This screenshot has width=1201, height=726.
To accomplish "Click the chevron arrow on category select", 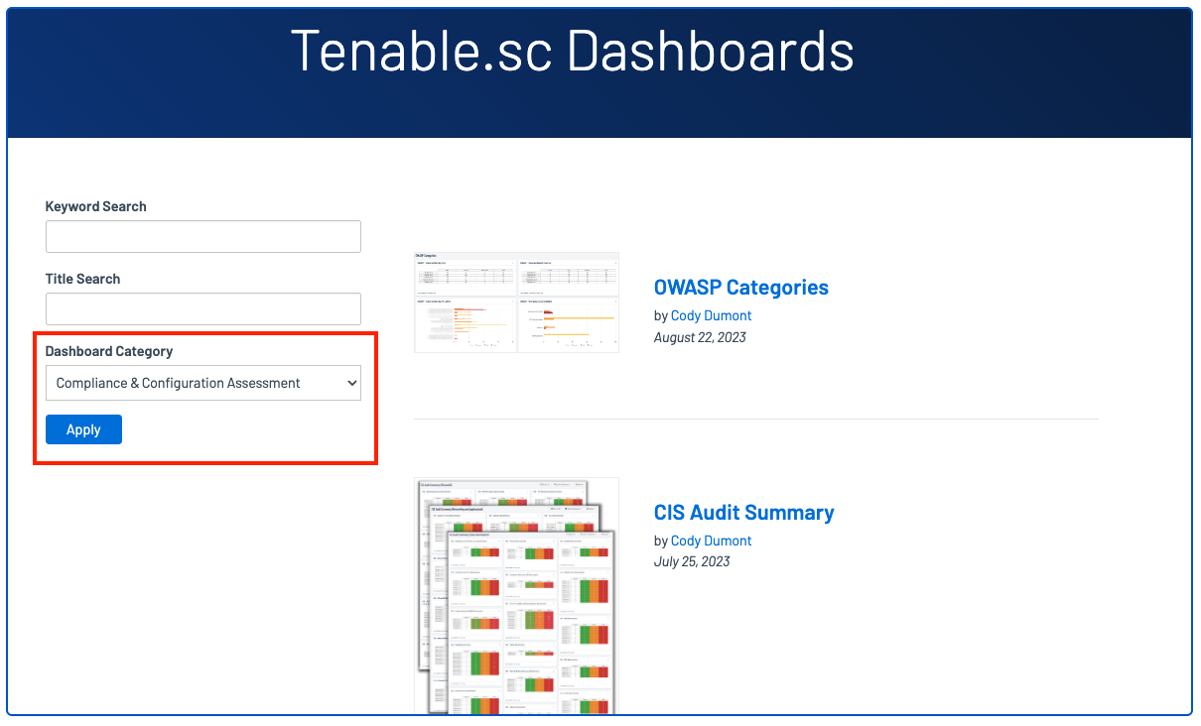I will click(352, 384).
